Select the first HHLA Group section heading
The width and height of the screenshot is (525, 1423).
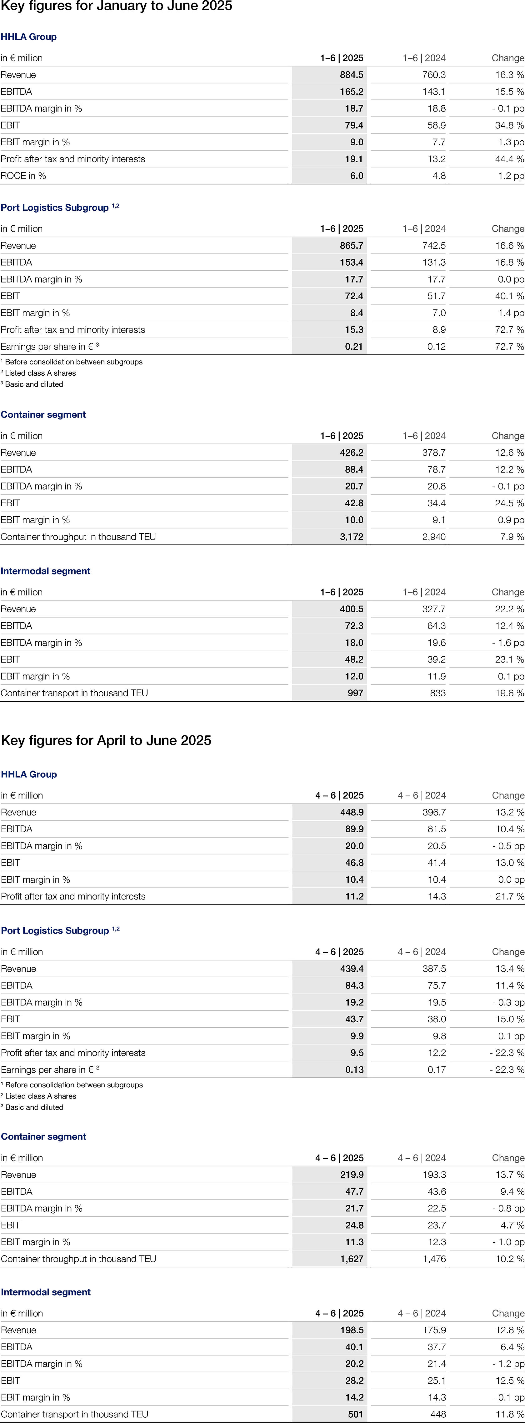click(29, 37)
